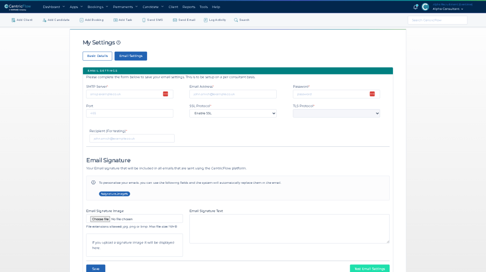Expand the Alpha Consultant account dropdown
Screen dimensions: 486x272
coord(448,9)
